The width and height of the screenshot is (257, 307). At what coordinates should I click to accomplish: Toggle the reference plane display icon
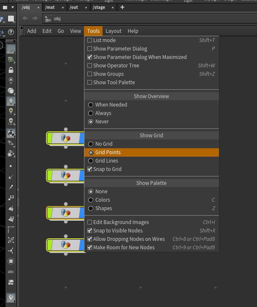11,49
